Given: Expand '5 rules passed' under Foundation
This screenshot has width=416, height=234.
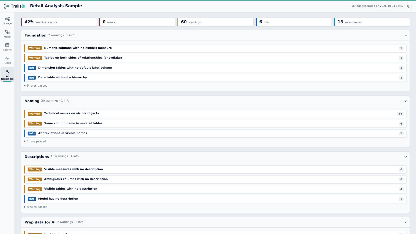Looking at the screenshot, I should click(36, 86).
